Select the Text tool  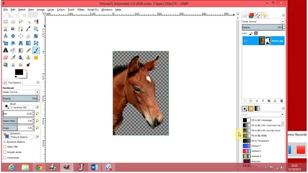[5, 50]
